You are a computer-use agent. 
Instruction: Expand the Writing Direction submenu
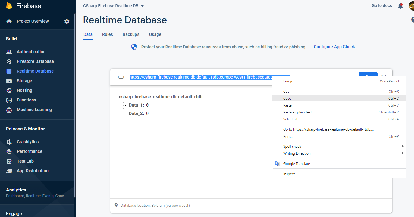297,153
